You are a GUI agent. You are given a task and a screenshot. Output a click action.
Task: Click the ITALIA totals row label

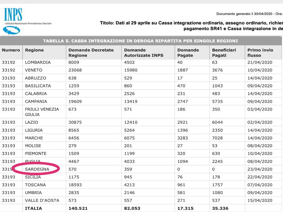click(33, 208)
